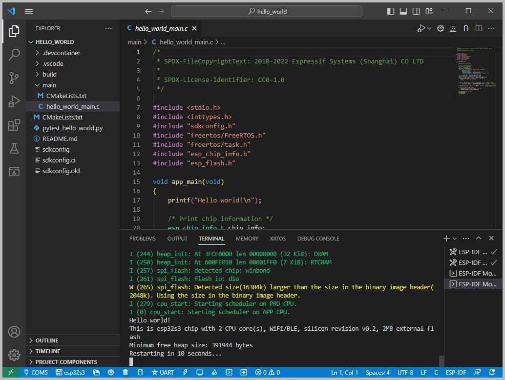Click the lightning bolt flash icon in status bar
This screenshot has width=505, height=380.
185,373
